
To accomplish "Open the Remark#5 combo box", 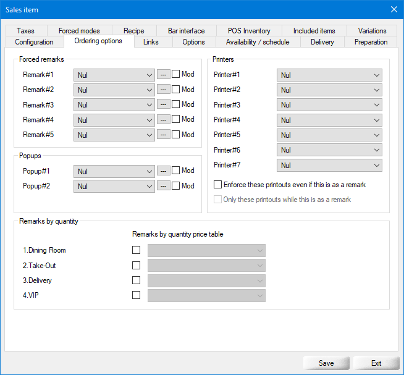I will click(114, 135).
